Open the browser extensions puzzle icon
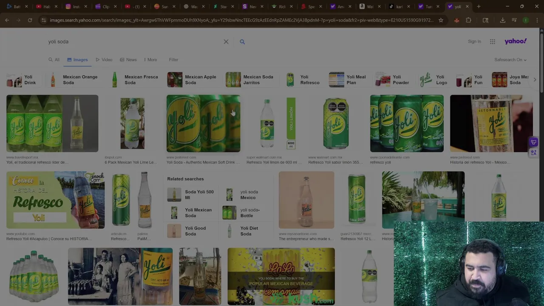Screen dimensions: 544x306 [x=468, y=20]
